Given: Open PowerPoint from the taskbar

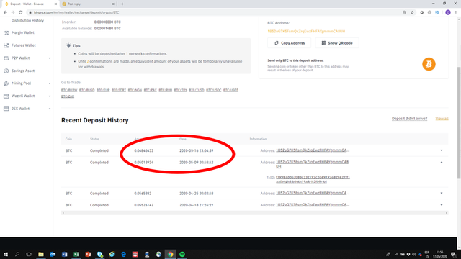Looking at the screenshot, I should tap(88, 254).
